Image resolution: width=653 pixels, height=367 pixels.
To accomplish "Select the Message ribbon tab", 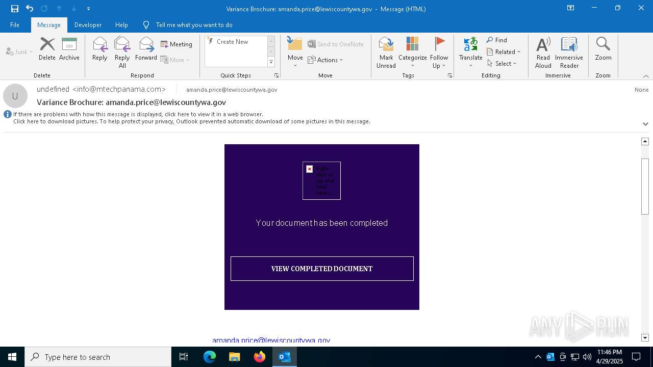I will [x=49, y=25].
